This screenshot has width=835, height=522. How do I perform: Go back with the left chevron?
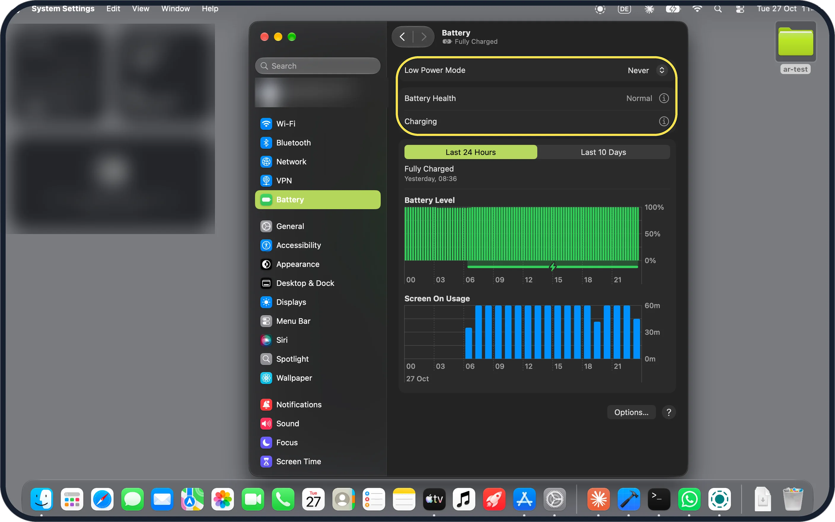tap(402, 37)
